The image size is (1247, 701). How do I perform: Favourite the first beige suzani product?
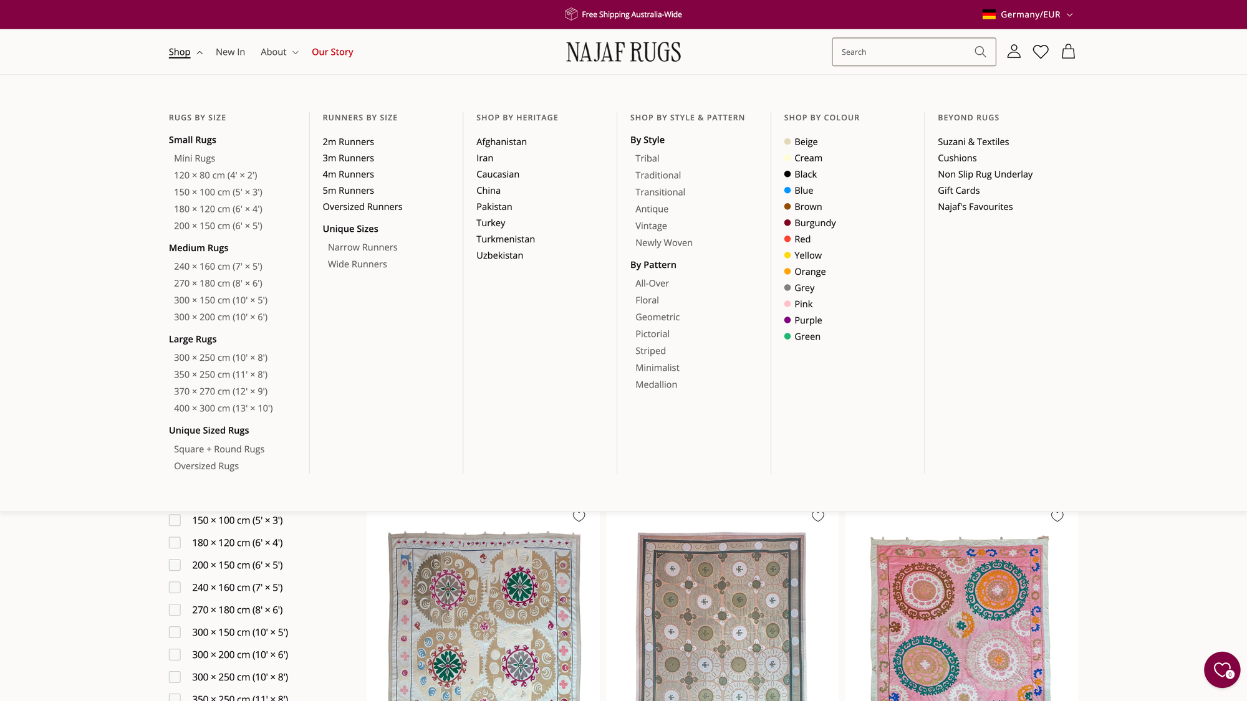pos(579,515)
